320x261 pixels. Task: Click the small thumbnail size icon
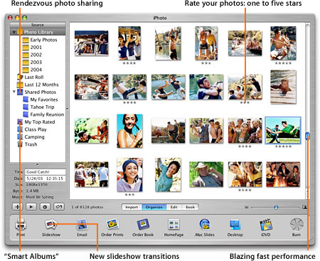247,208
